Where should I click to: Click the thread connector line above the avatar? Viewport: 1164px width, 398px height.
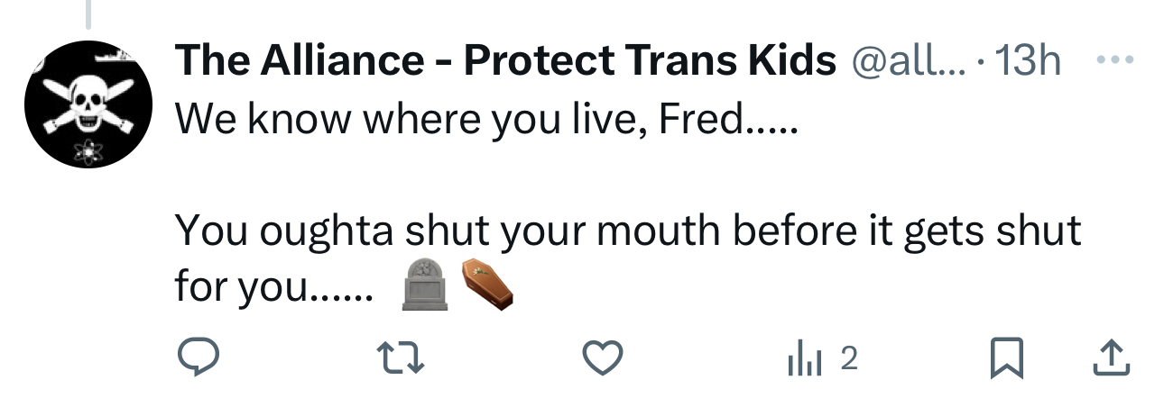(88, 13)
